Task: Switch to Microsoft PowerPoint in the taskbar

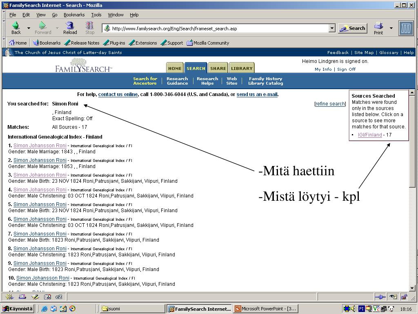Action: coord(265,309)
